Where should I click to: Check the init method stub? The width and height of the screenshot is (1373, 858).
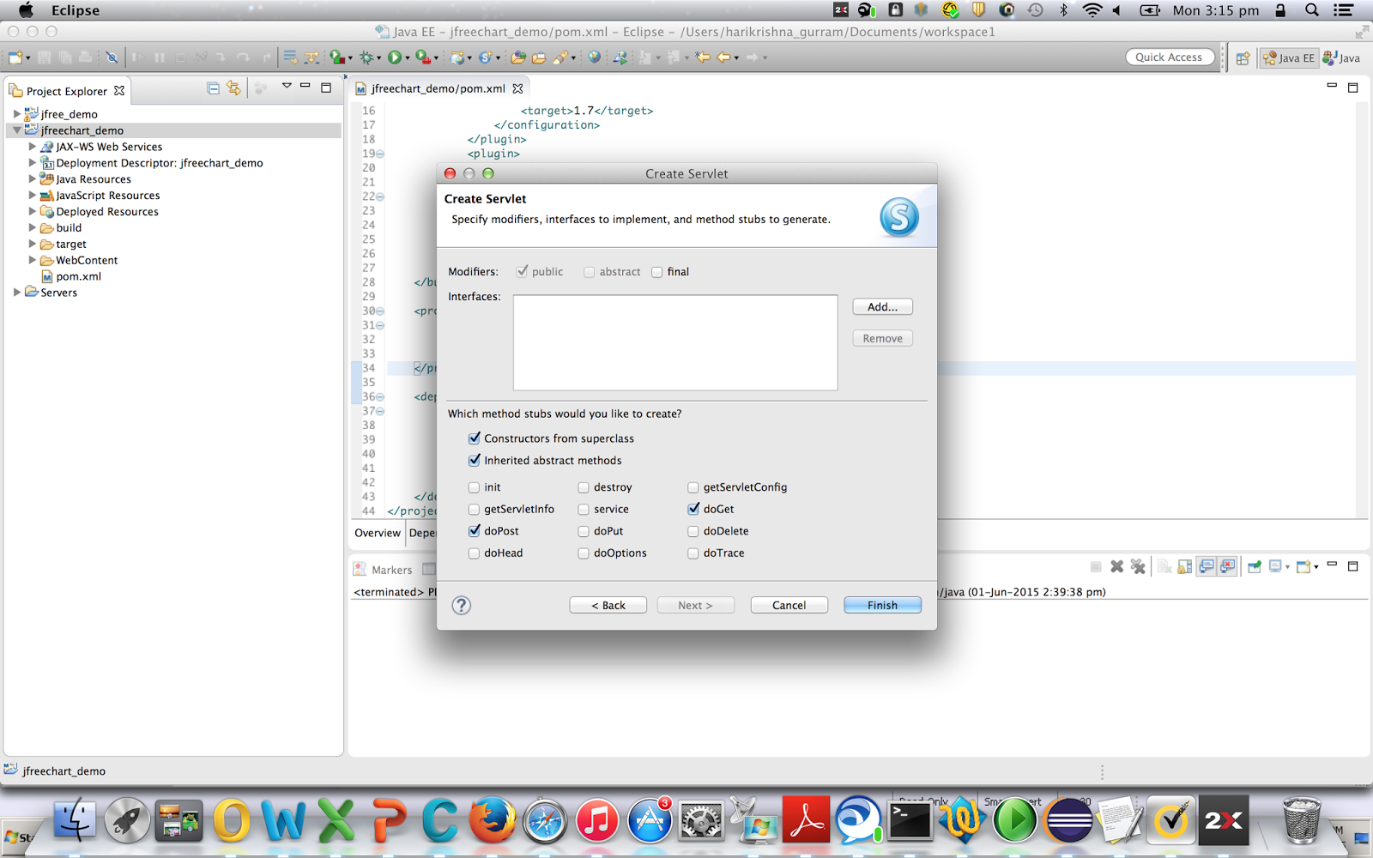[x=474, y=486]
